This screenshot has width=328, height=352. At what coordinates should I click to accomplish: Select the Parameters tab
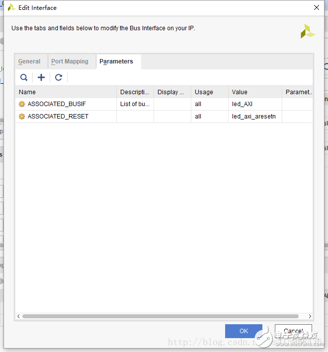tap(116, 61)
